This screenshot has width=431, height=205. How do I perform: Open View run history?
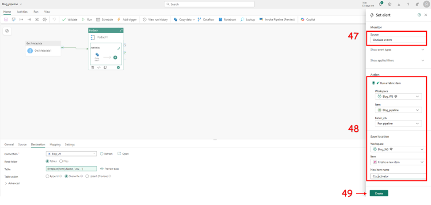(x=155, y=19)
